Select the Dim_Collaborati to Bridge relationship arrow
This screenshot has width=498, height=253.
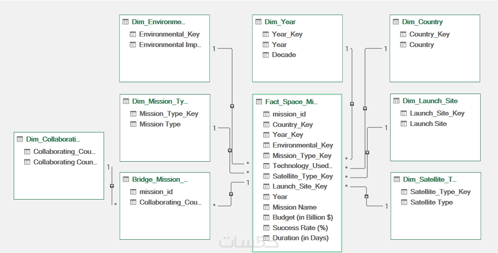[x=112, y=186]
